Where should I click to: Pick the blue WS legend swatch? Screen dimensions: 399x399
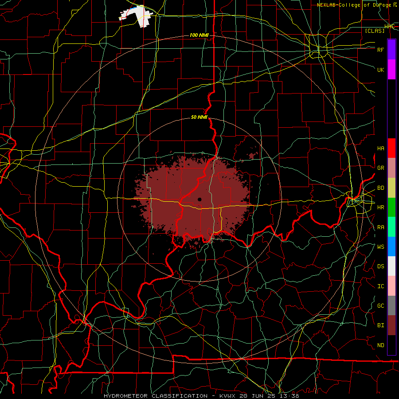click(x=391, y=246)
